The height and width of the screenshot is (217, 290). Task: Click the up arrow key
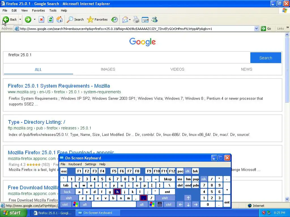click(x=188, y=198)
